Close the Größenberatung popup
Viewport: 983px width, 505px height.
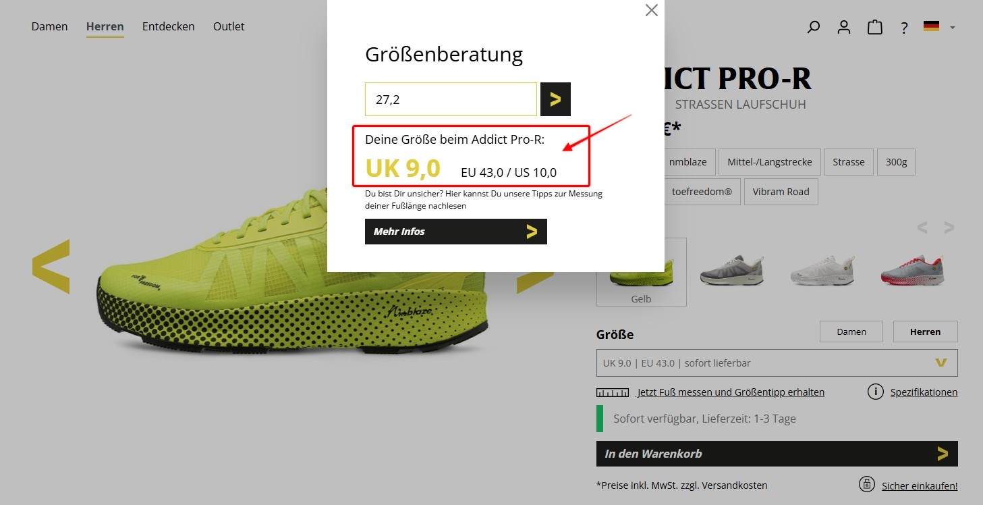(x=651, y=10)
